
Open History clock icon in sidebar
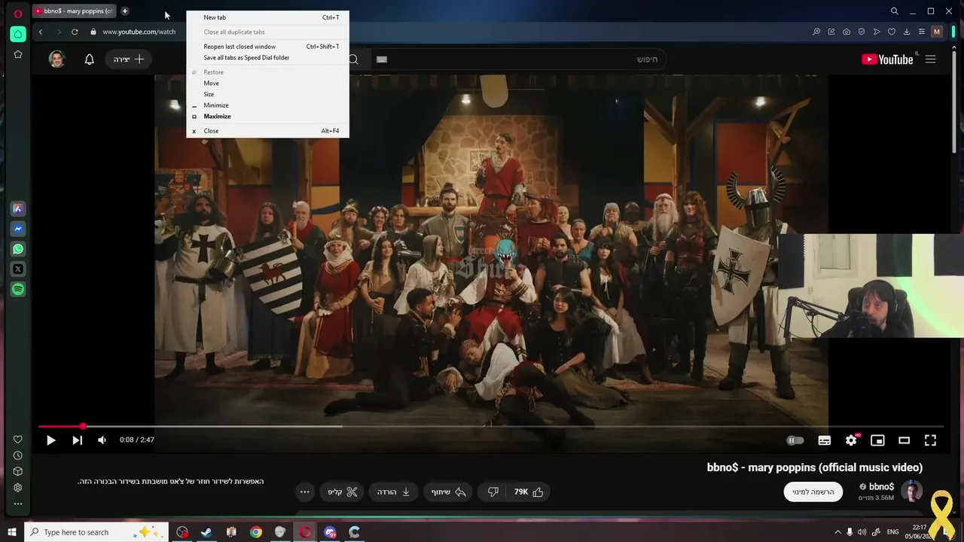coord(18,455)
